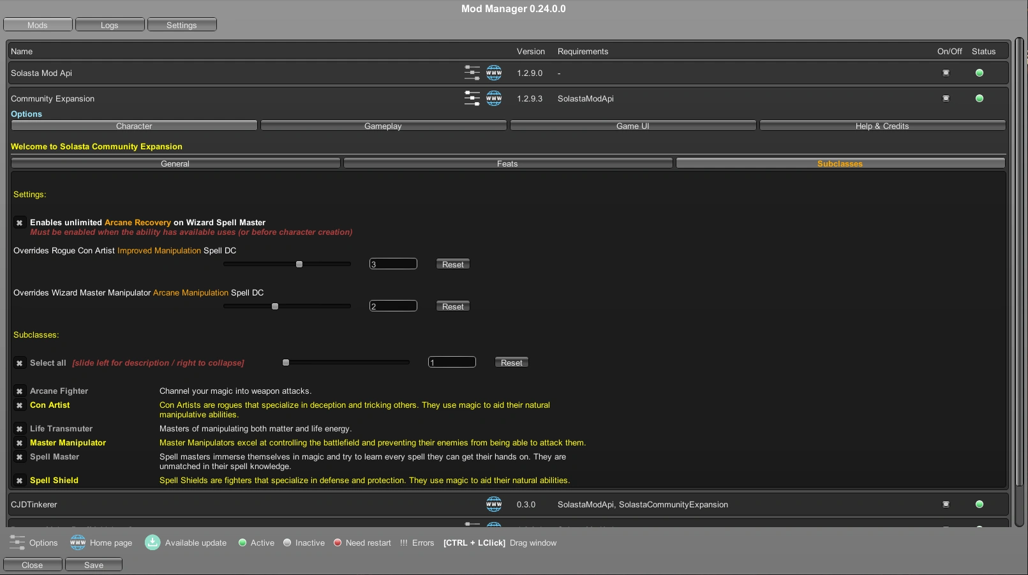Toggle Solasta Mod Api on/off
This screenshot has width=1028, height=575.
click(946, 73)
